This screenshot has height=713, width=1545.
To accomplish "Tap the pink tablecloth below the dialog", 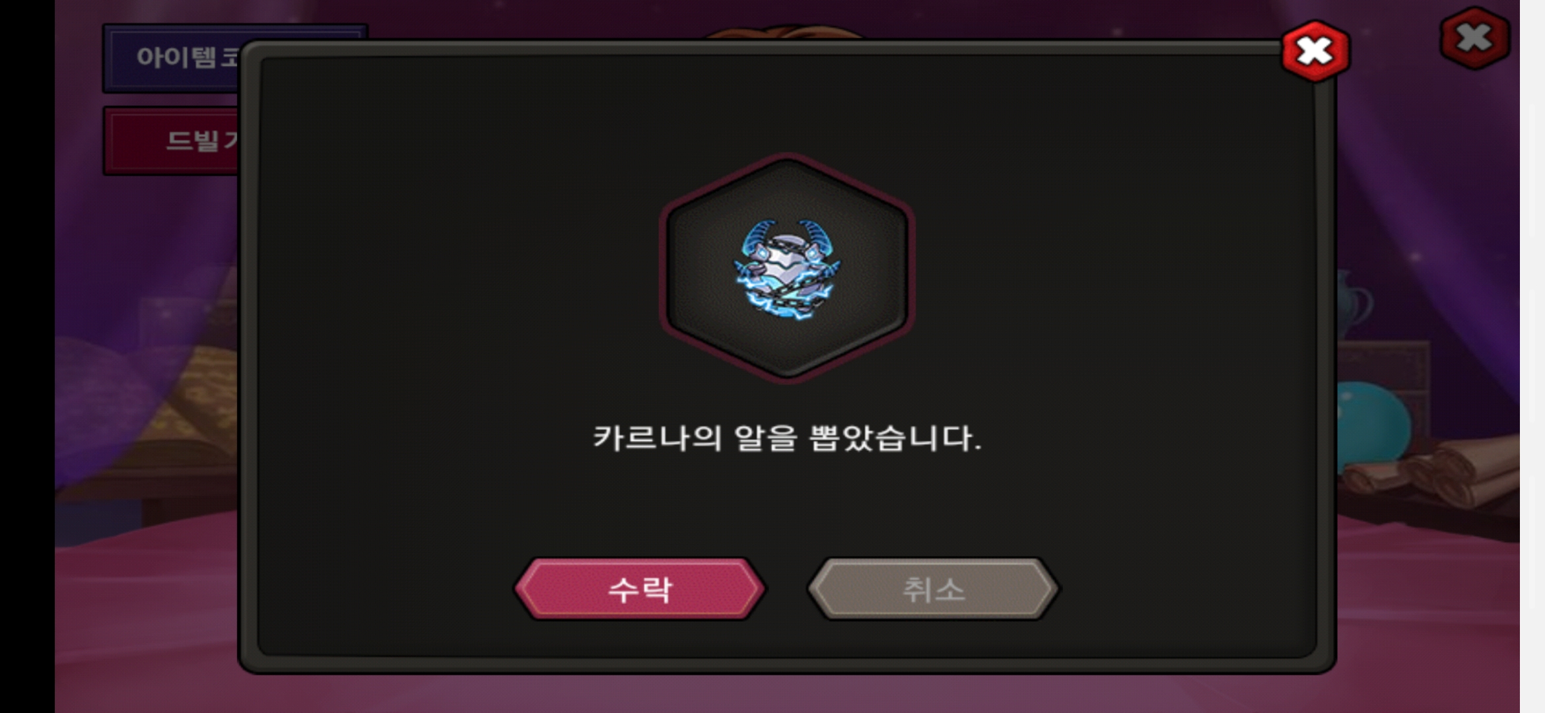I will click(786, 693).
